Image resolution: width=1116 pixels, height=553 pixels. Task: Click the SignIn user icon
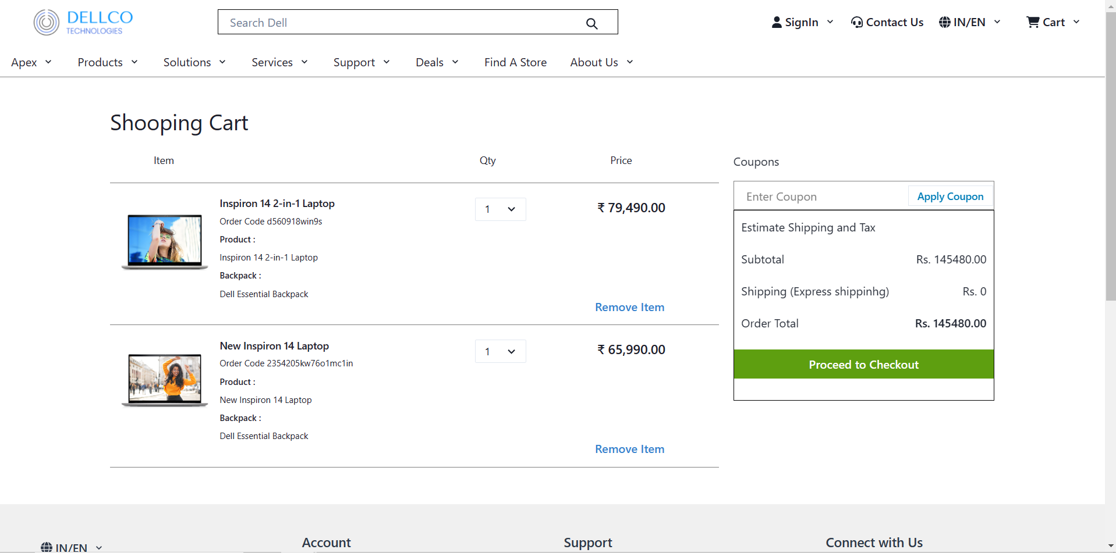pos(777,22)
